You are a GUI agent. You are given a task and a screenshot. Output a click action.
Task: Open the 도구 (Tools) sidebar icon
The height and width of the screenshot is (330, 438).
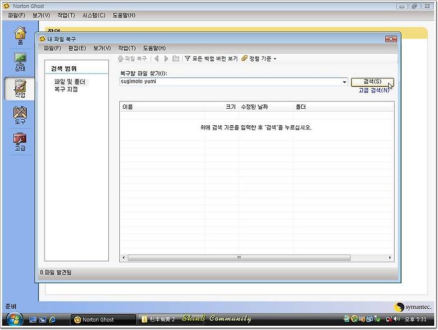pyautogui.click(x=20, y=115)
